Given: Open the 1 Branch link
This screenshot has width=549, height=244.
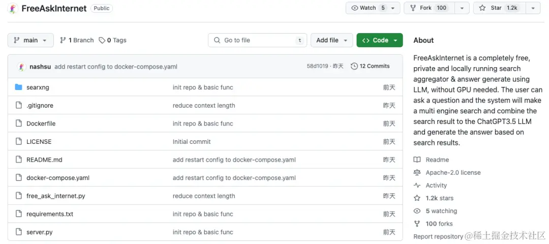Looking at the screenshot, I should click(x=77, y=40).
